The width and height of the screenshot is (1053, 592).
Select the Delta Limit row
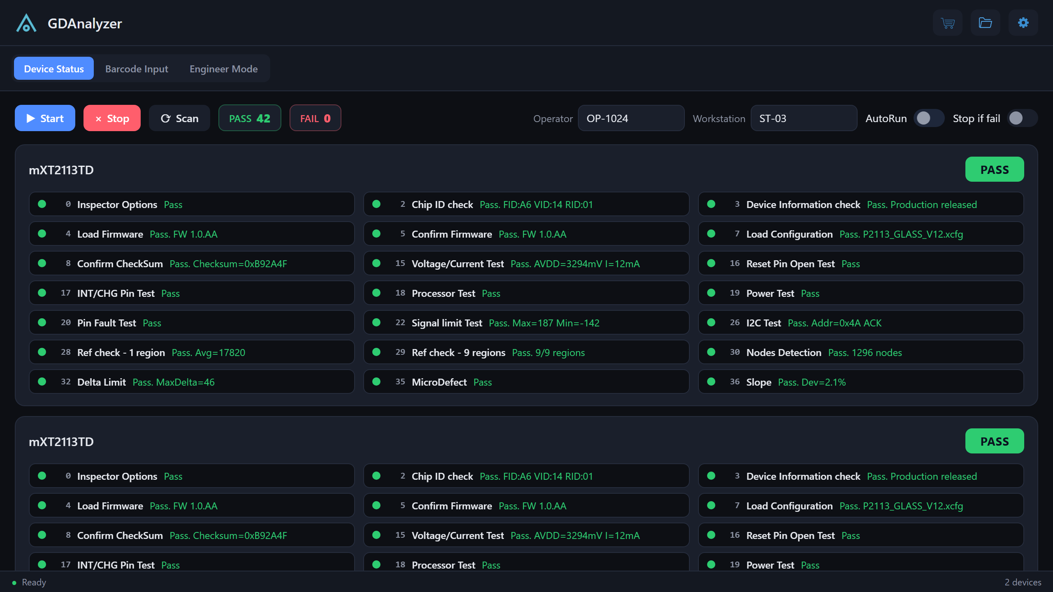(x=192, y=382)
